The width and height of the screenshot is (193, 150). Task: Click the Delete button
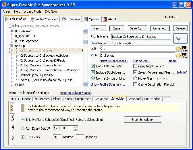pos(180,28)
